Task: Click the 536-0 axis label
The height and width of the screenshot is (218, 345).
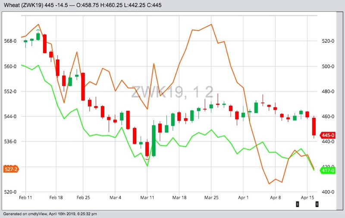Action: (x=10, y=142)
